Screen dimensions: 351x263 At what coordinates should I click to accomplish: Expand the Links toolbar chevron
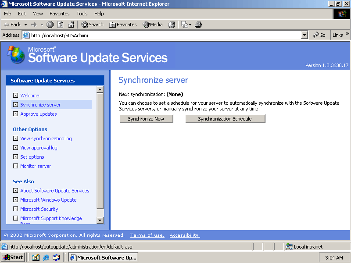[x=347, y=34]
